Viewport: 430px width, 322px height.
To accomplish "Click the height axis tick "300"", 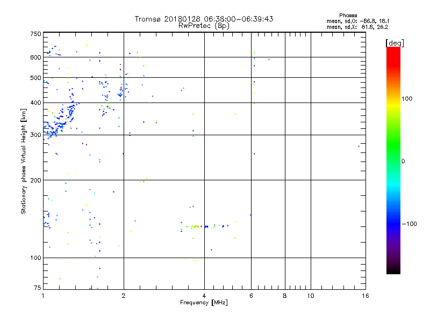I will 35,135.
